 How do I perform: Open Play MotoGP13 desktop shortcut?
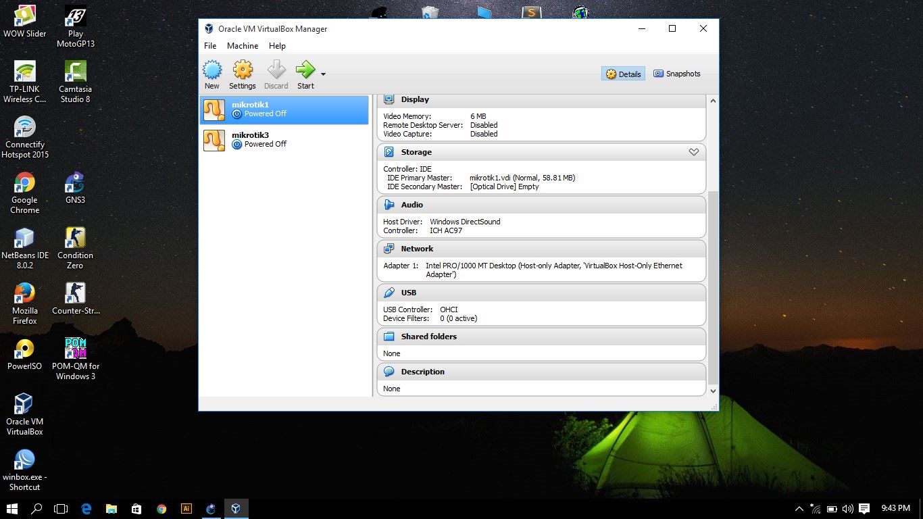(x=75, y=27)
